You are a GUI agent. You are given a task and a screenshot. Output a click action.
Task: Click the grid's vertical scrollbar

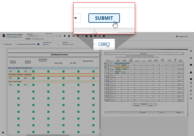(100, 90)
